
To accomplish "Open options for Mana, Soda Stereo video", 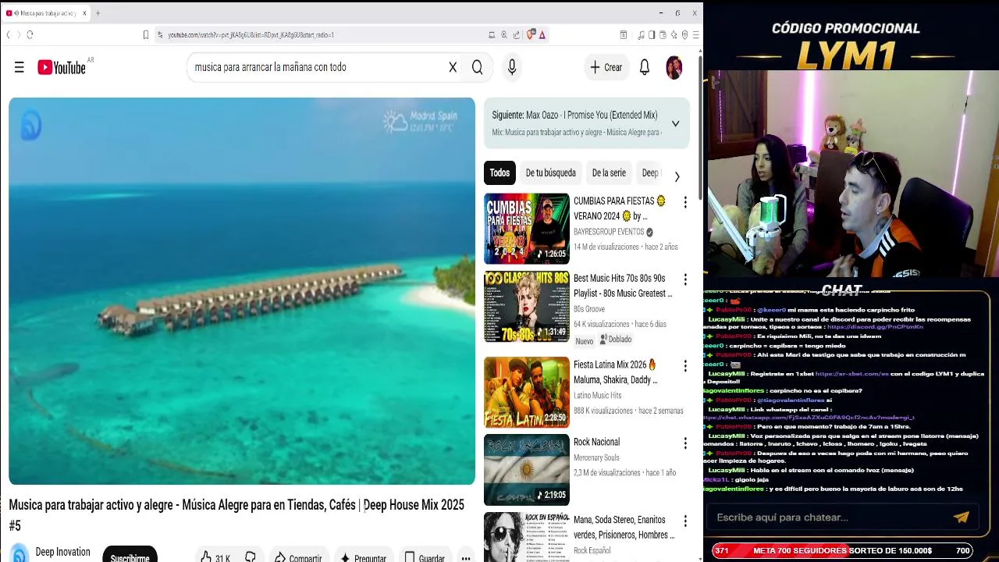I will point(685,521).
